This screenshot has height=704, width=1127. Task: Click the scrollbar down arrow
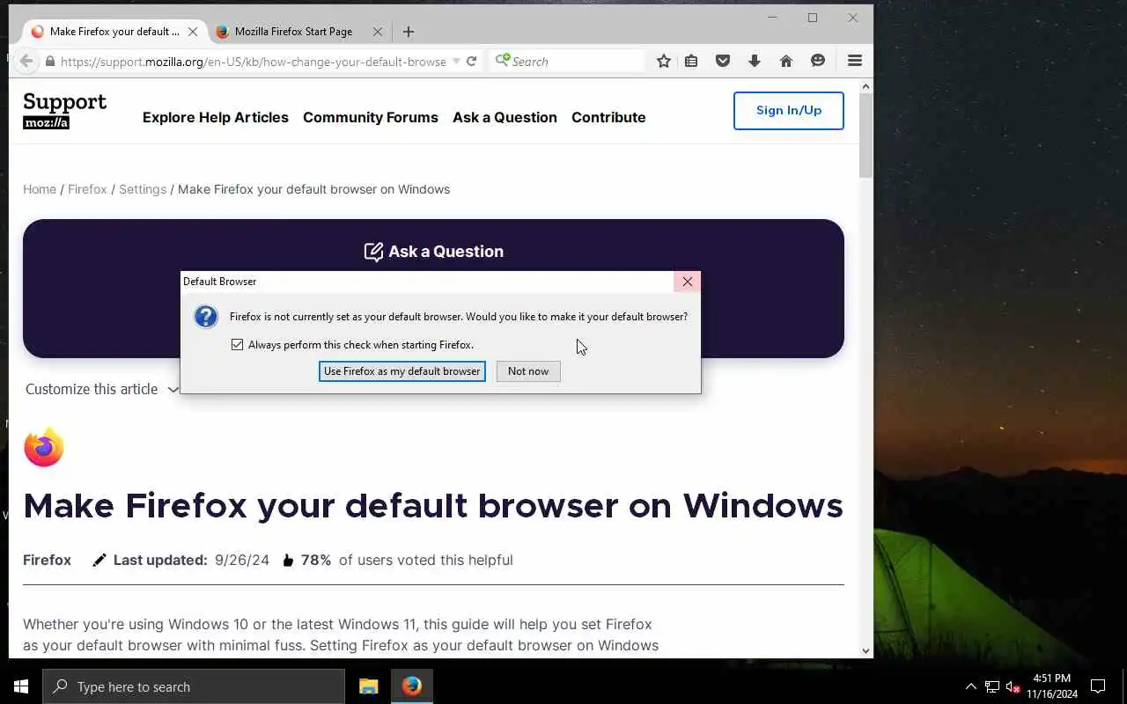(866, 651)
